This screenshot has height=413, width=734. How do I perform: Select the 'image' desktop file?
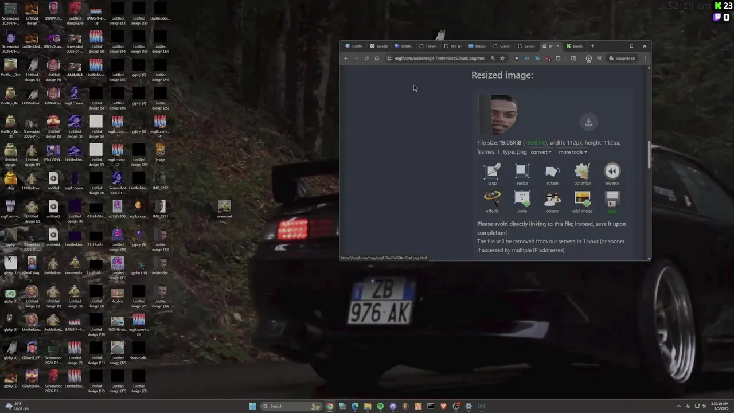(x=160, y=153)
